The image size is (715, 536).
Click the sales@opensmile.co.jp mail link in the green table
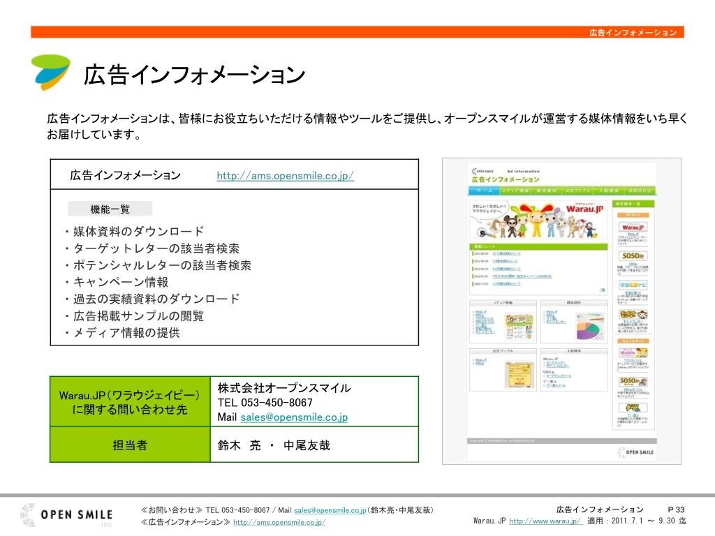(x=294, y=417)
